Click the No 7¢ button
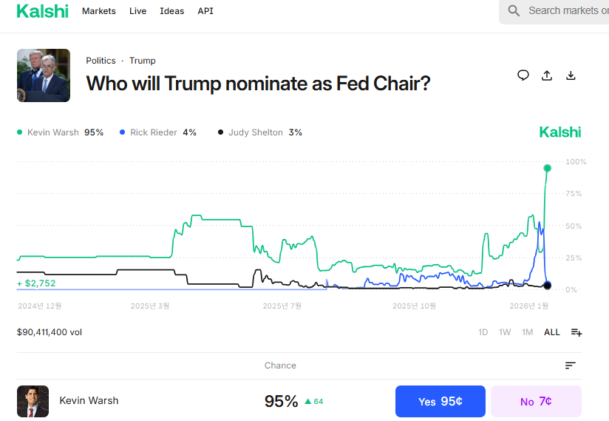Image resolution: width=609 pixels, height=421 pixels. pyautogui.click(x=536, y=401)
